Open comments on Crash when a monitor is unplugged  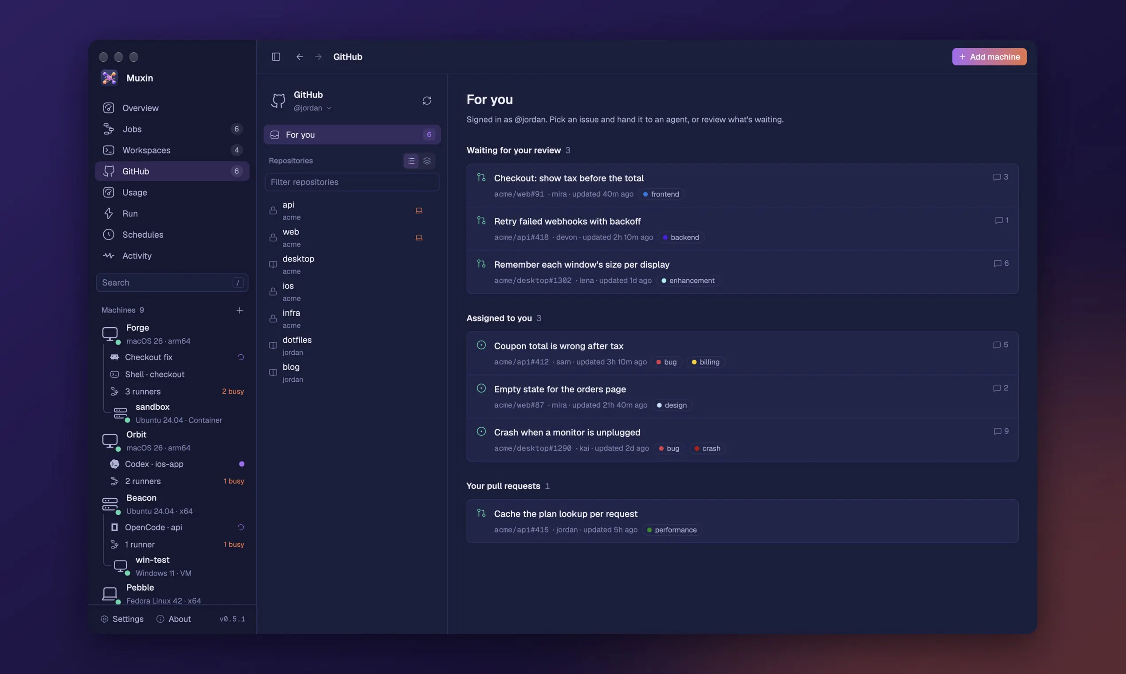click(x=1001, y=431)
